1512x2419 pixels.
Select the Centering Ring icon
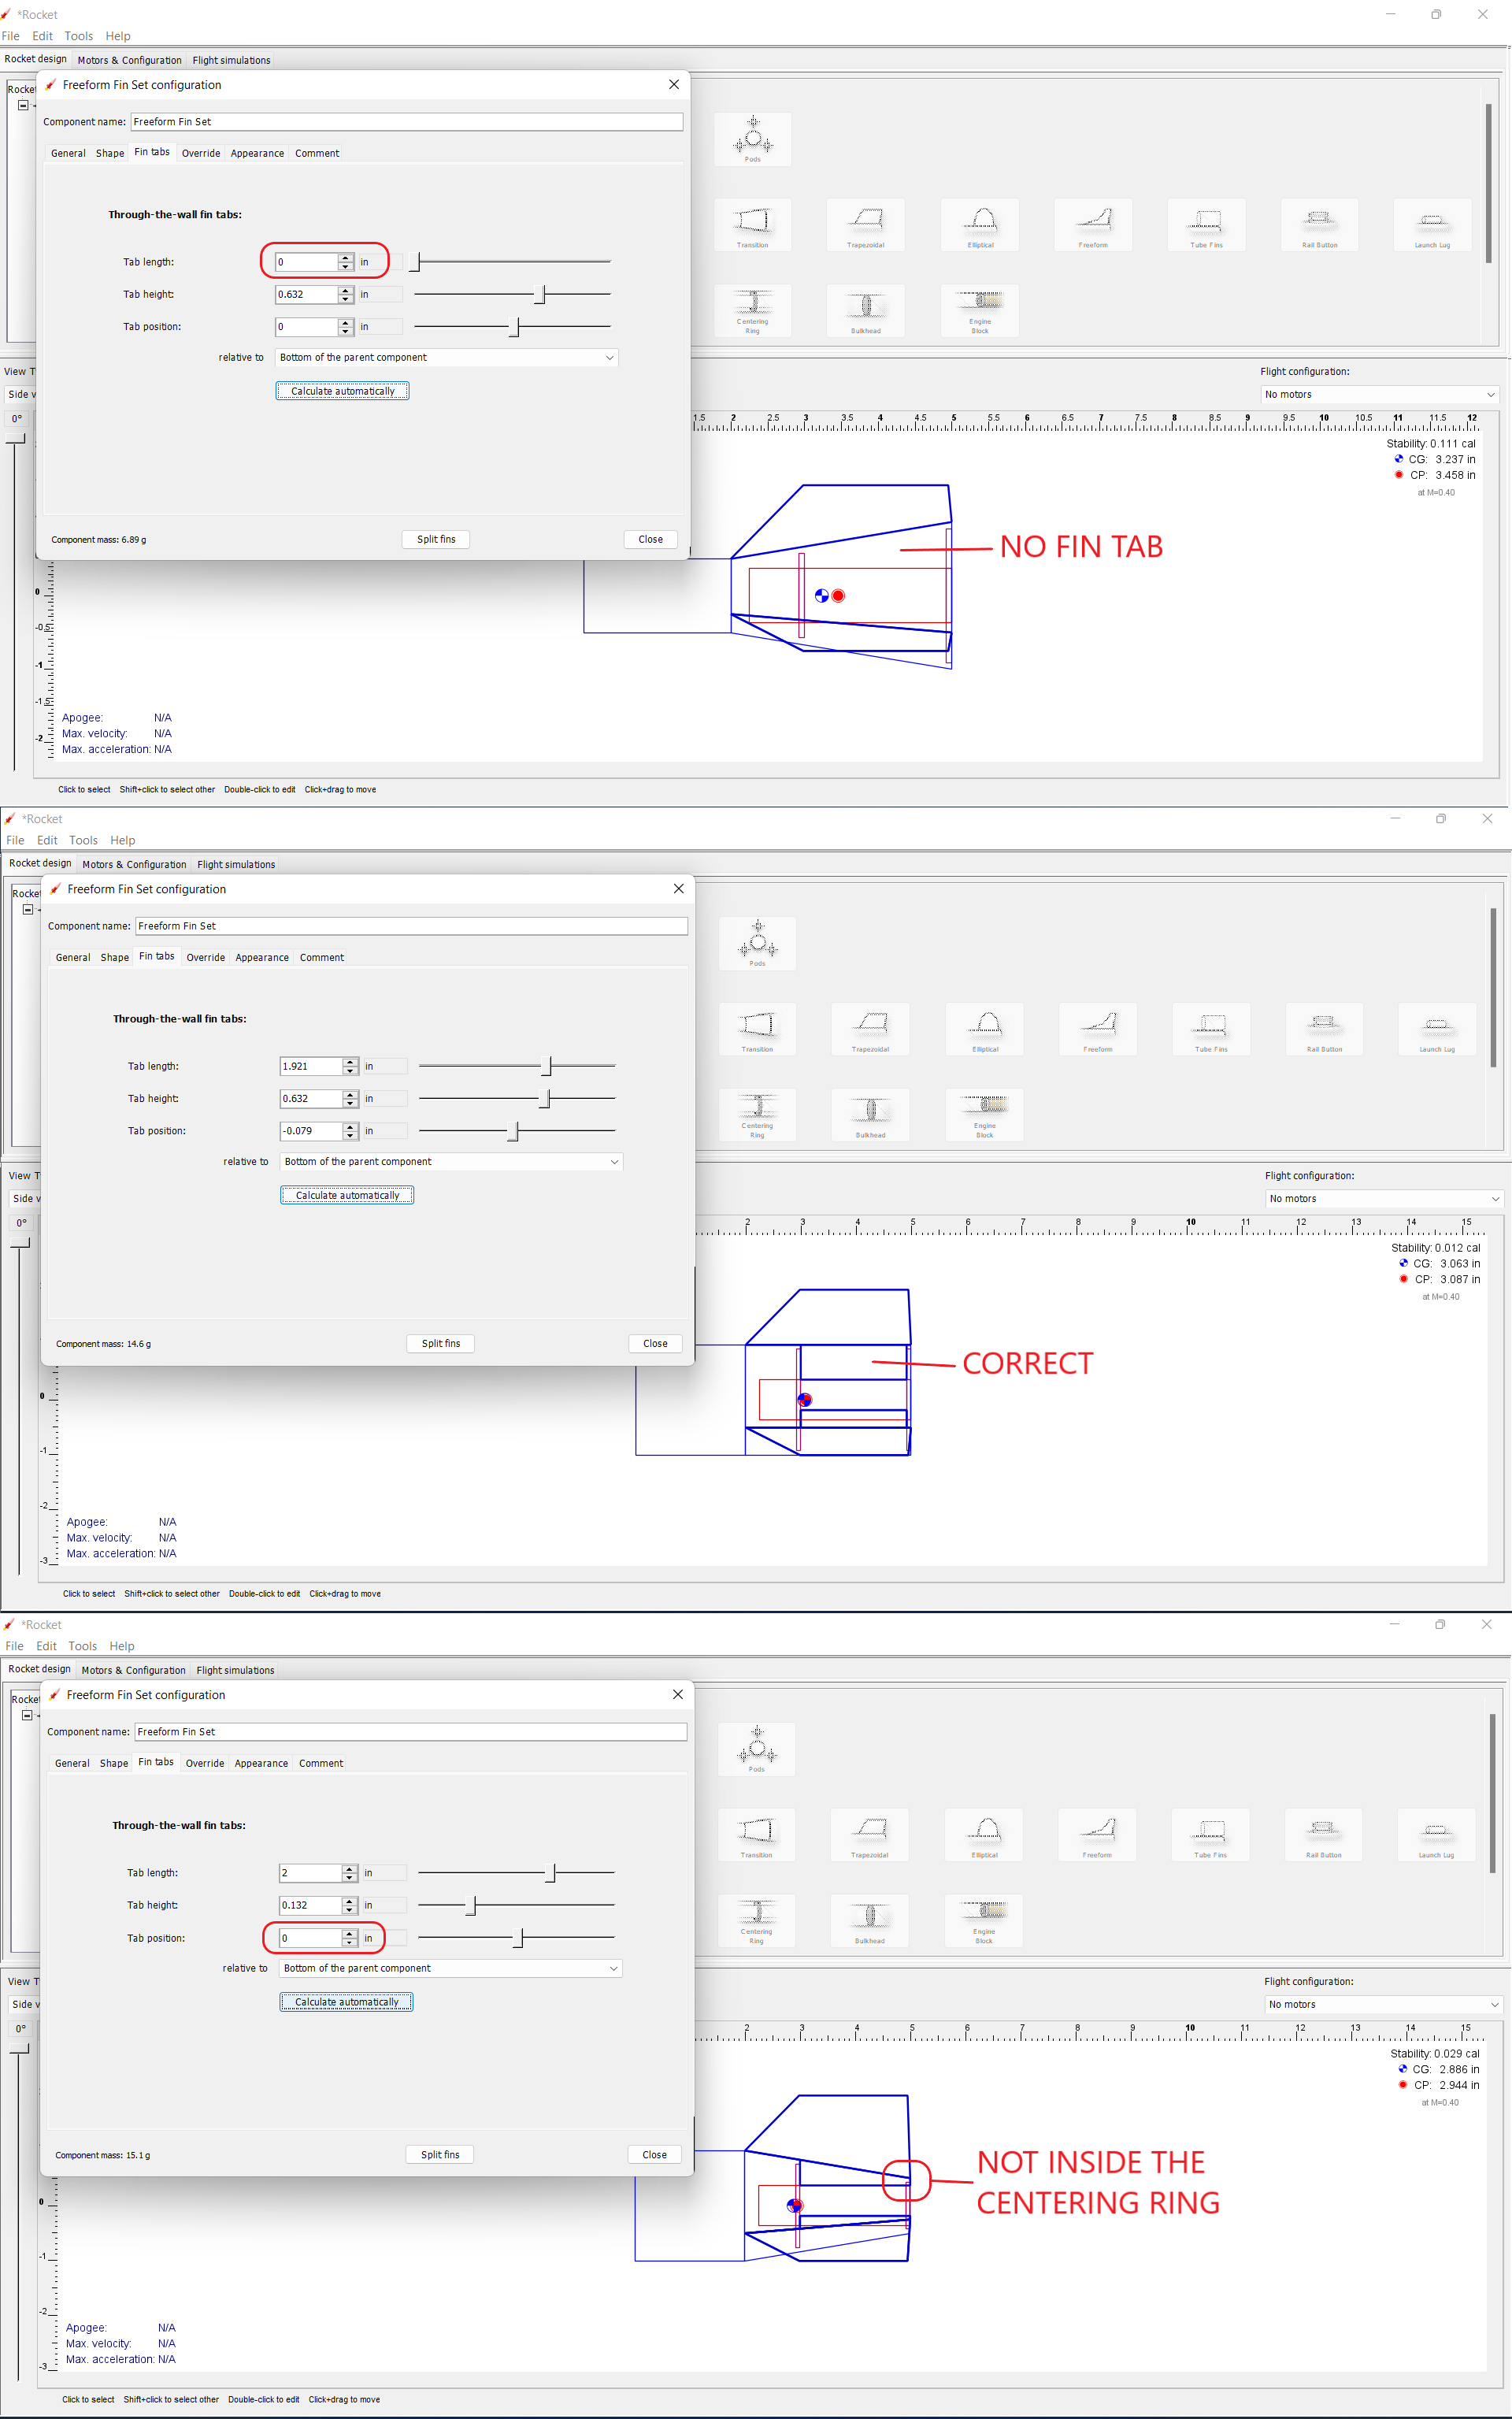coord(752,309)
